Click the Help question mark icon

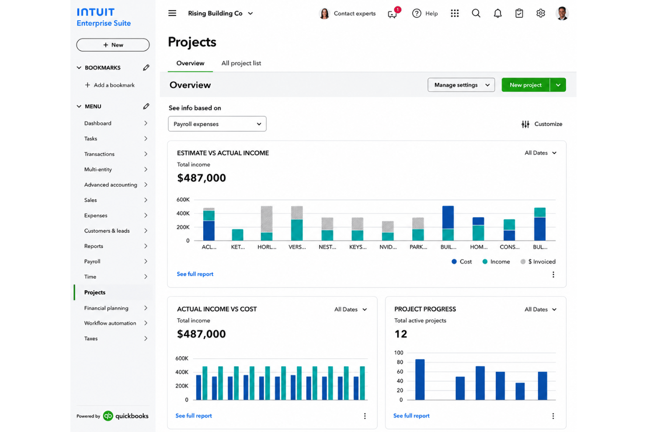coord(417,13)
